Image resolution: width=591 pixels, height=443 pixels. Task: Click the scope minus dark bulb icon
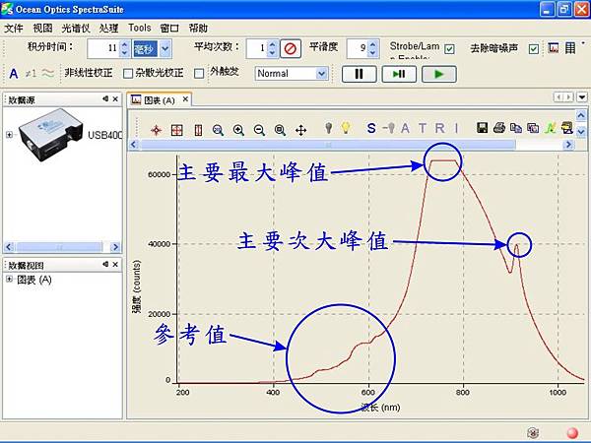(389, 128)
